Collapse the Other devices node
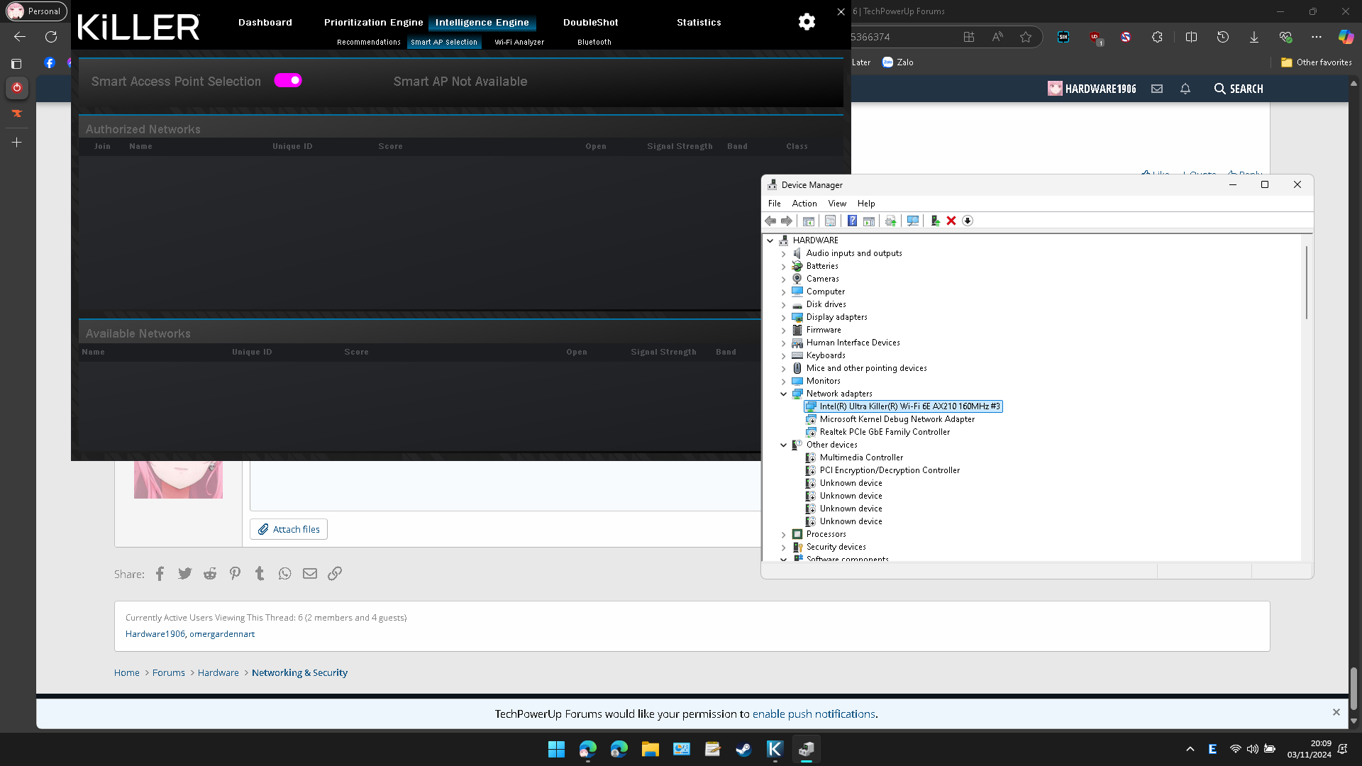This screenshot has width=1362, height=766. tap(784, 445)
